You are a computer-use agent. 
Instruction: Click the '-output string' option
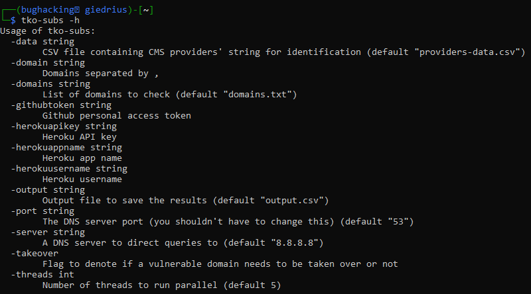click(48, 190)
